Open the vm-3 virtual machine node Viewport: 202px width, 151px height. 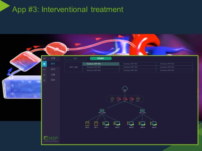click(131, 124)
